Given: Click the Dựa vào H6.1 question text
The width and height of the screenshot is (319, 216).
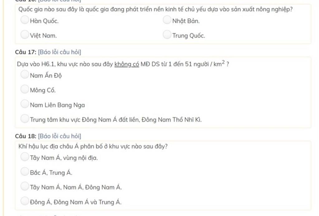Looking at the screenshot, I should 123,64.
